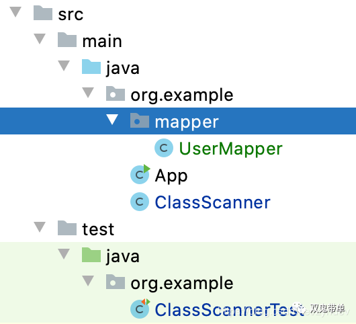Click the blue java sources folder icon
This screenshot has width=356, height=324.
click(x=91, y=67)
